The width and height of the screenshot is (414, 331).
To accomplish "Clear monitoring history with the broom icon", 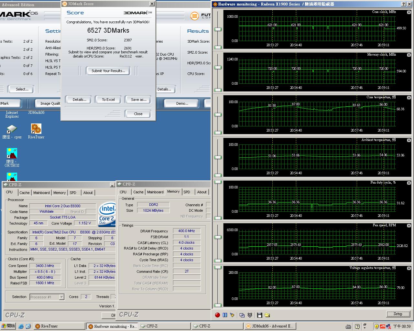I will [232, 315].
